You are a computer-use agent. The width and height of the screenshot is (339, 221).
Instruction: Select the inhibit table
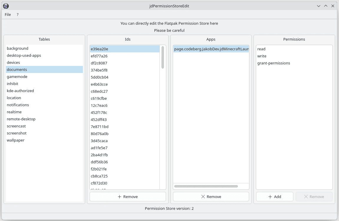[x=44, y=84]
